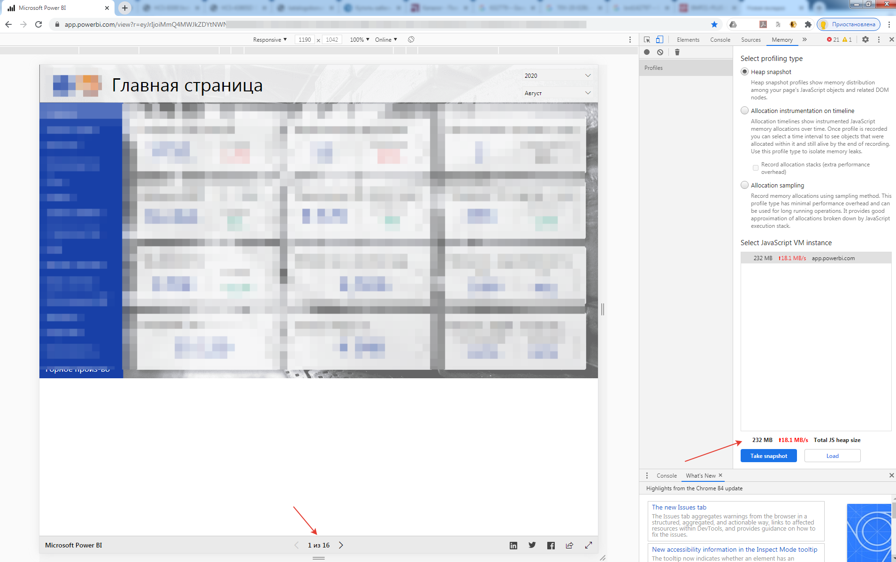
Task: Select the app.powerbi.com VM instance row
Action: click(816, 258)
